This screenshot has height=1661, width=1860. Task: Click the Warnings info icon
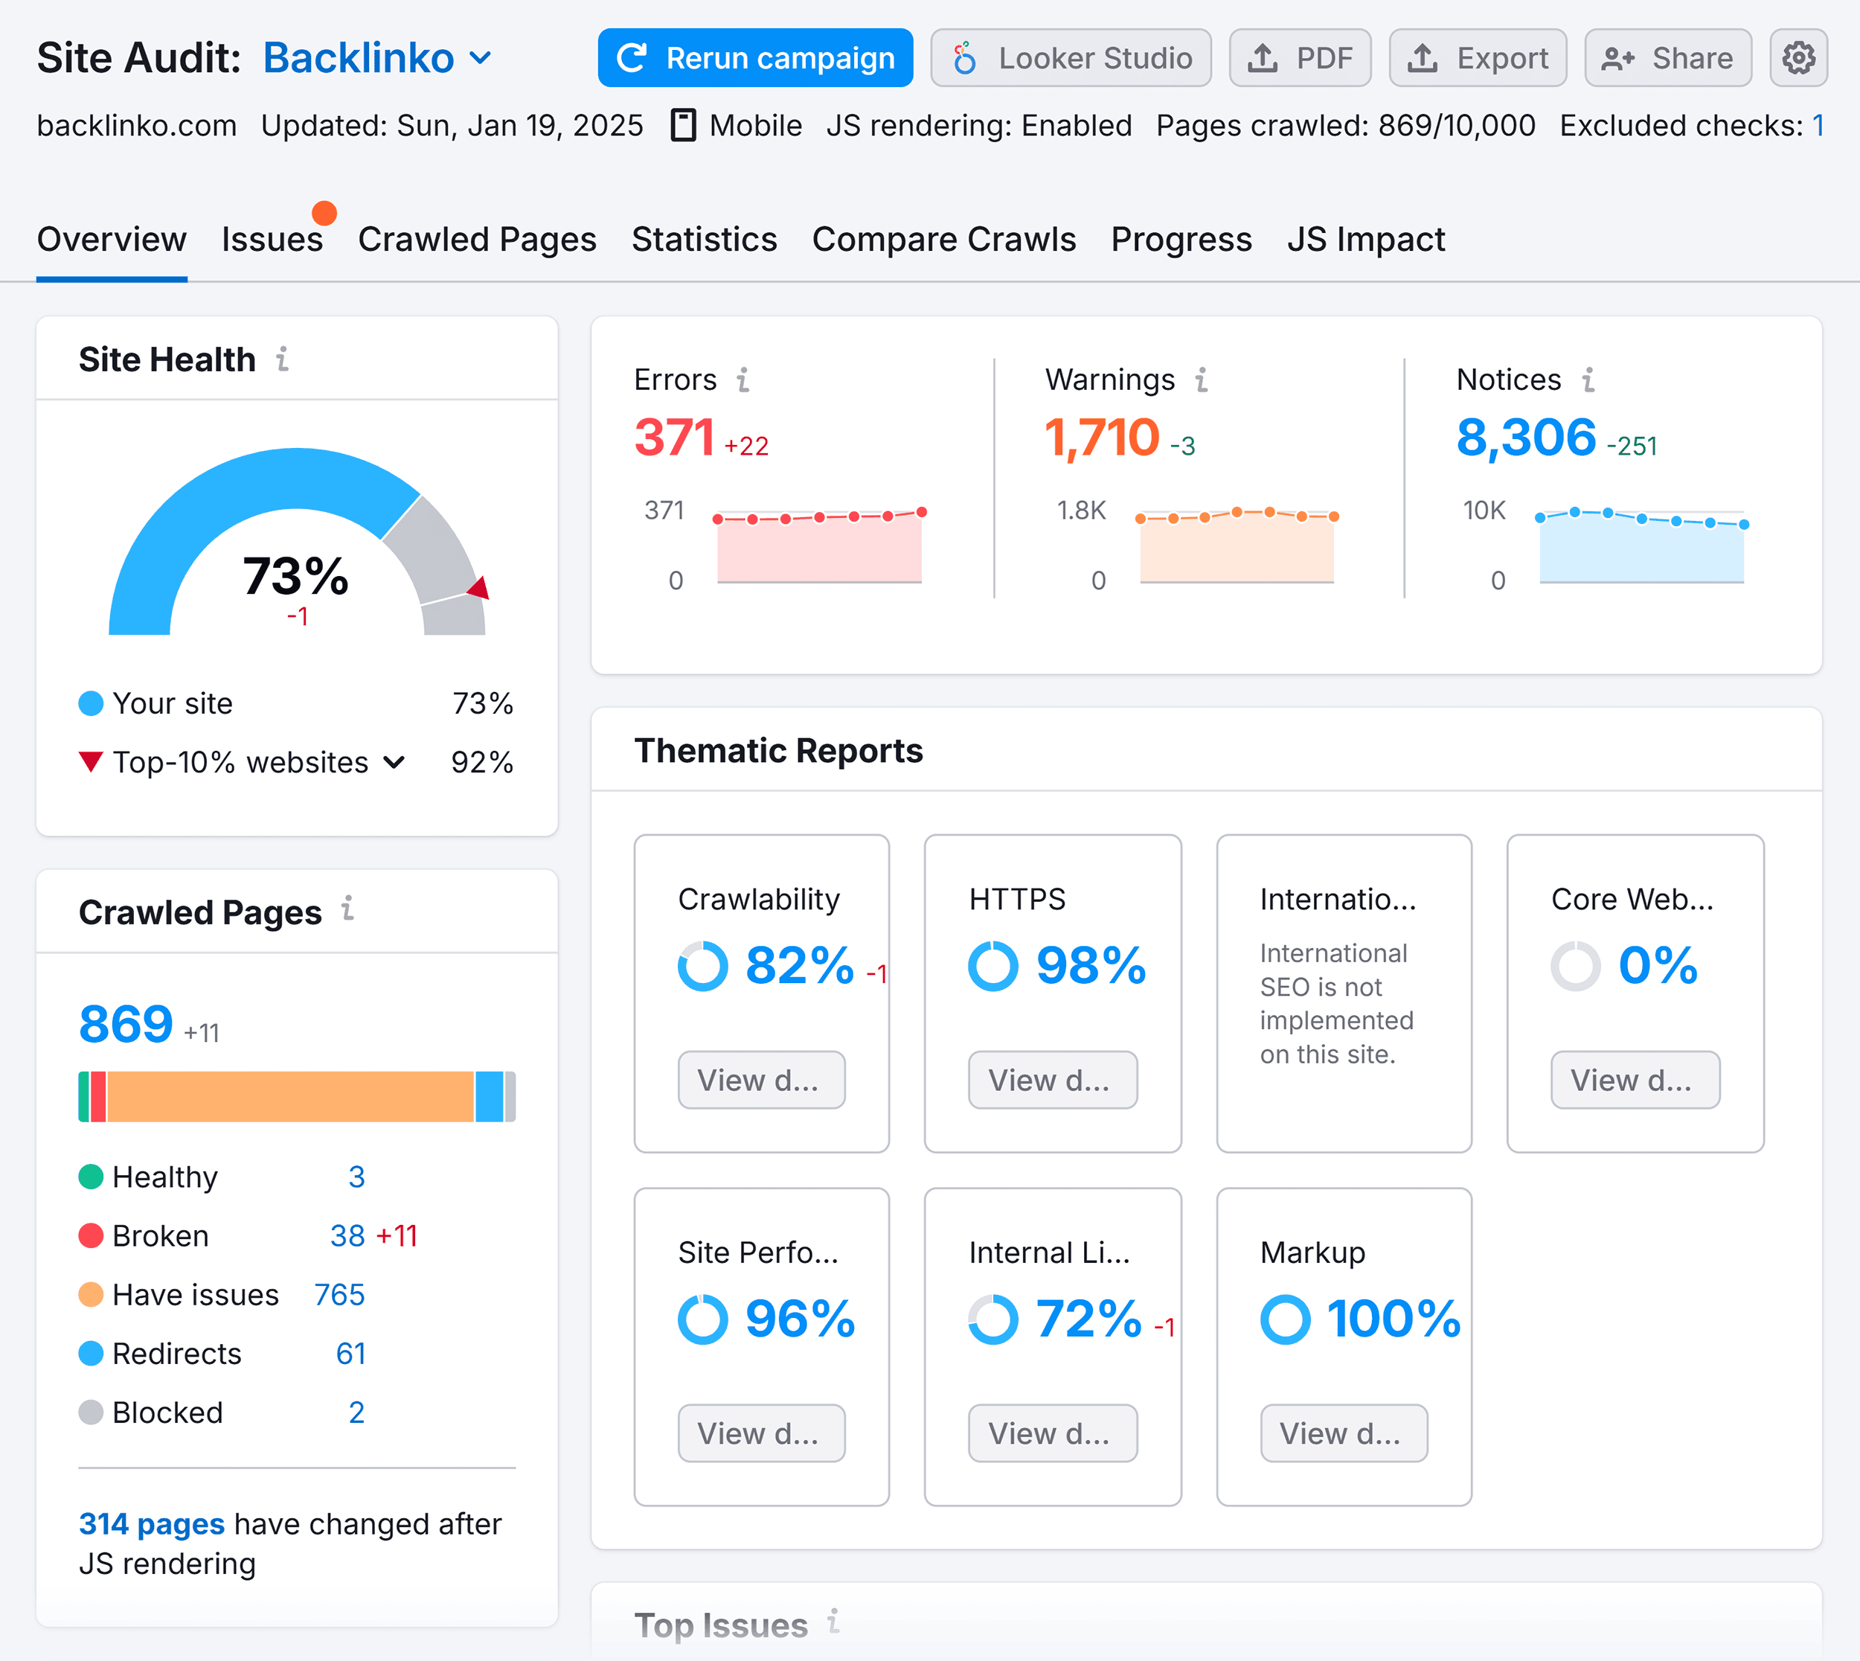(1202, 380)
